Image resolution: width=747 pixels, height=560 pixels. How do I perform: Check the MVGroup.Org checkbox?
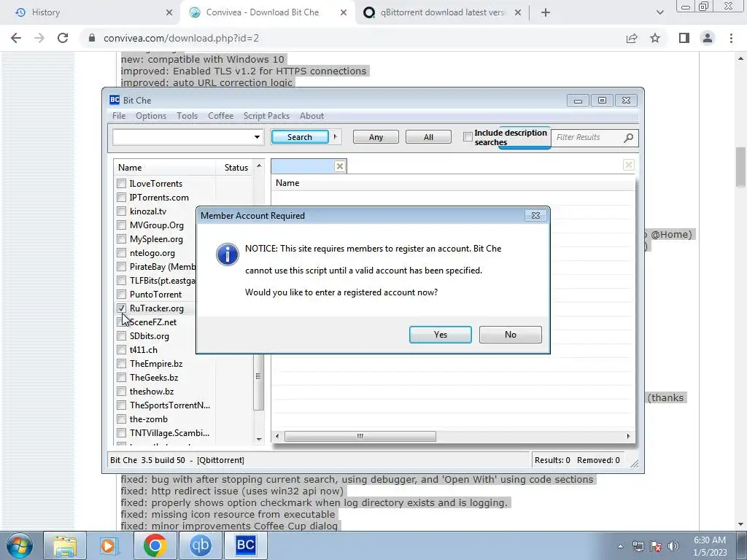pos(122,225)
